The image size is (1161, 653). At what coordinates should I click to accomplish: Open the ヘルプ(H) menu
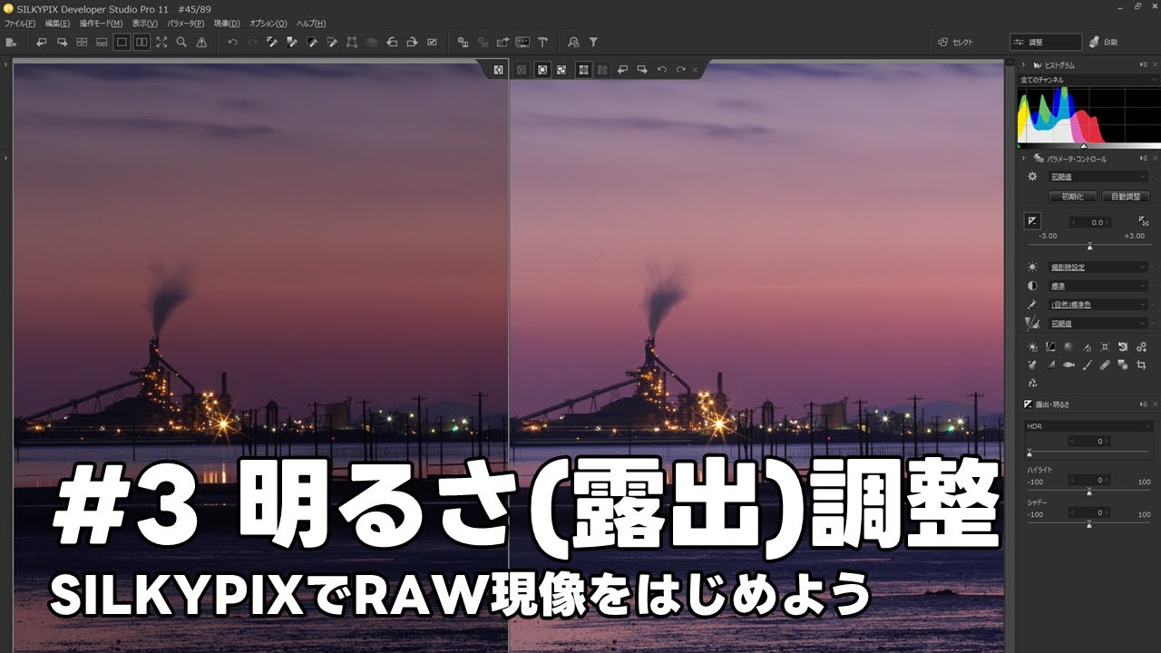311,23
